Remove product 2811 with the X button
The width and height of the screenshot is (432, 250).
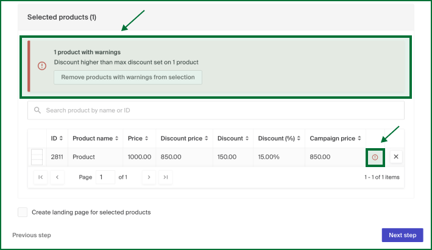pyautogui.click(x=396, y=157)
